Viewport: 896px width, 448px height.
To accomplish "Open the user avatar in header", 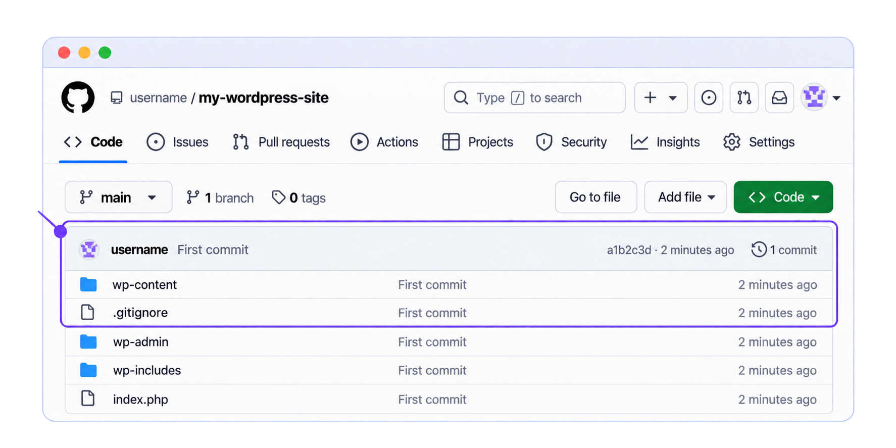I will coord(814,97).
